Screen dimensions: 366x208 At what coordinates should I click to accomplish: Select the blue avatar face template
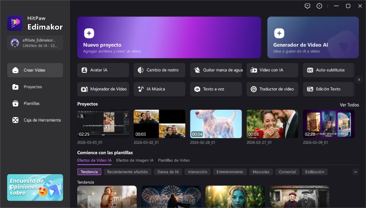coord(235,197)
